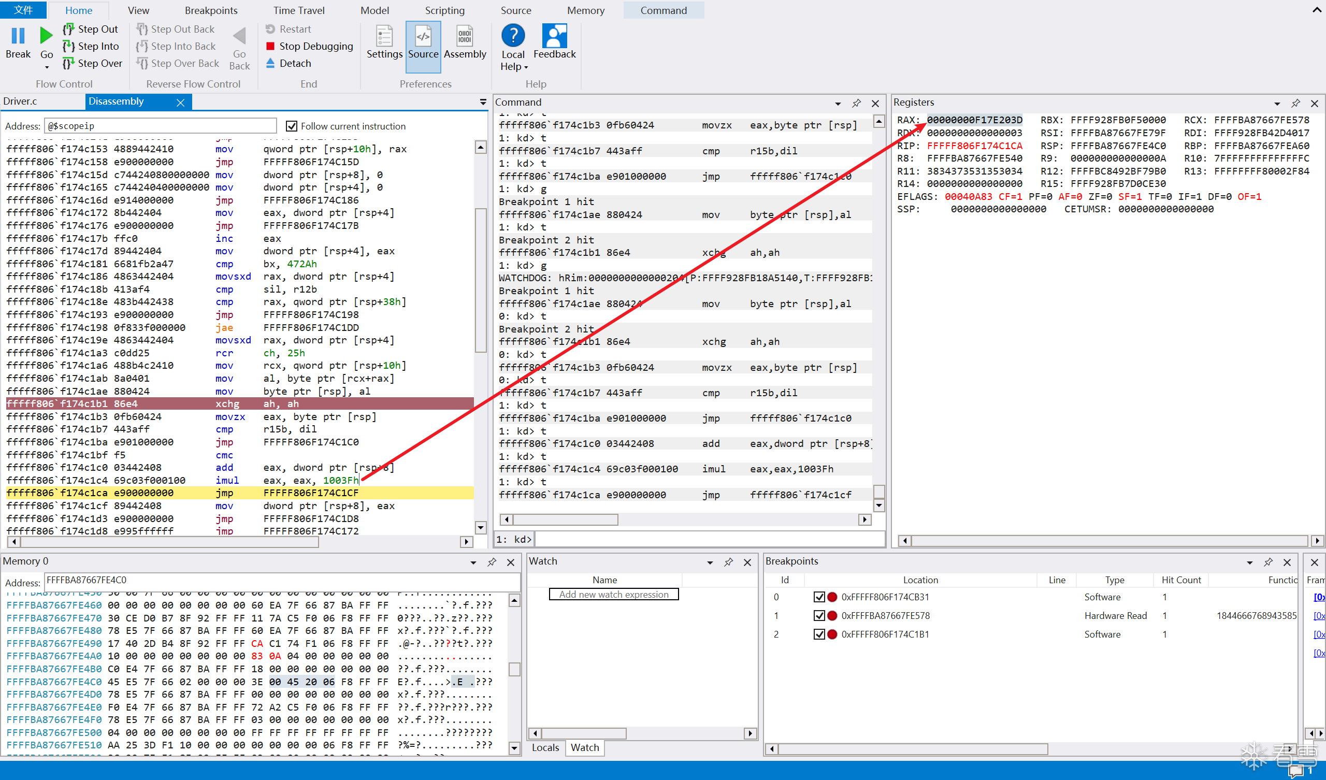1326x780 pixels.
Task: Click the Command output horizontal scrollbar thumb
Action: coord(565,519)
